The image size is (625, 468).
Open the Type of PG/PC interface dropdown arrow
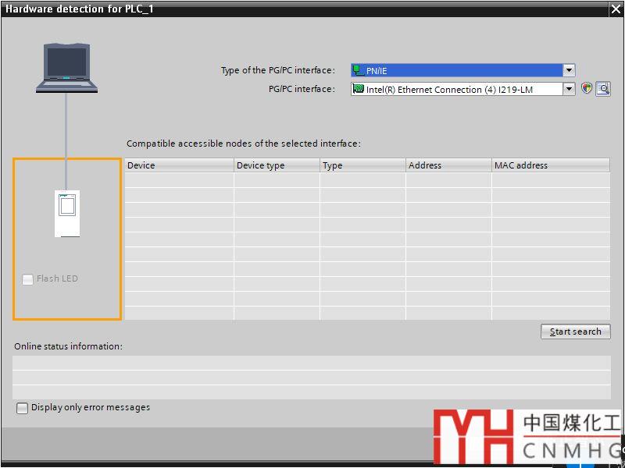pyautogui.click(x=569, y=70)
